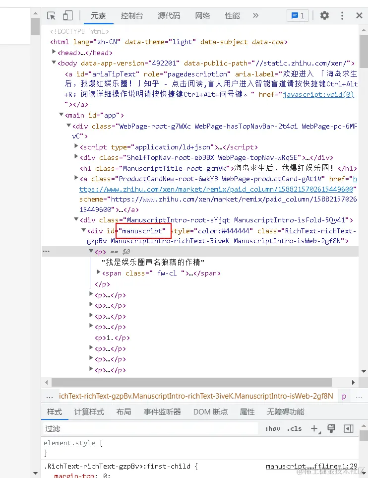368x478 pixels.
Task: Click the javascript:void(0) href link
Action: [x=318, y=94]
